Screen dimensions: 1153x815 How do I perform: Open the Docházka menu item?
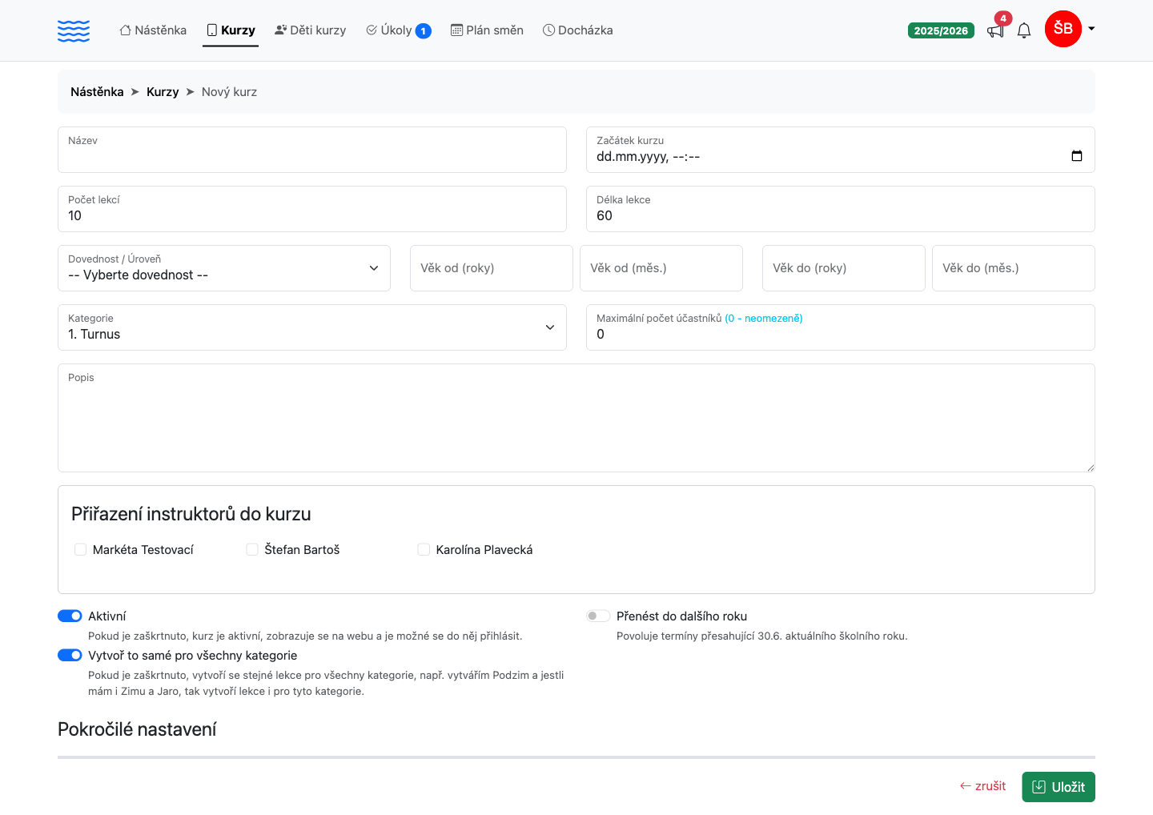(x=578, y=30)
